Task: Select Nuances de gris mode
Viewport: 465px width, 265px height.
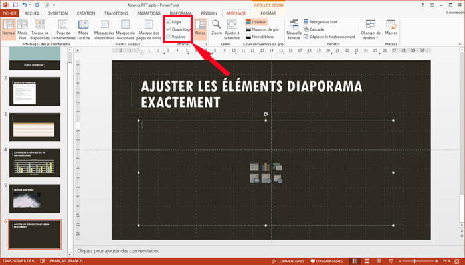Action: 262,29
